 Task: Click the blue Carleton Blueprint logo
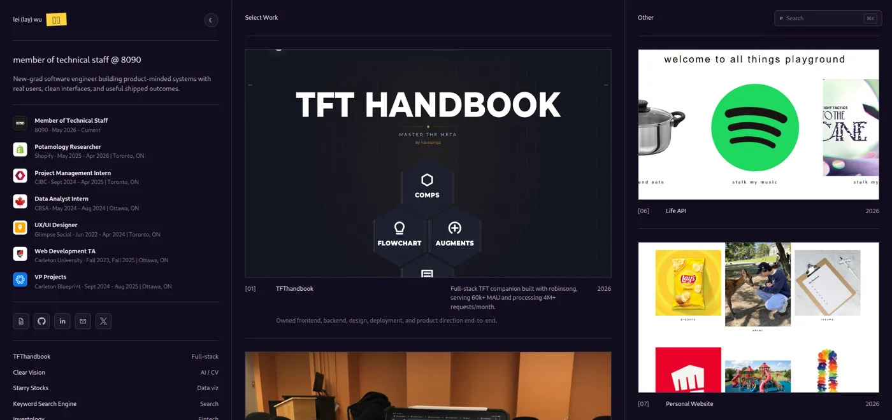[x=20, y=279]
